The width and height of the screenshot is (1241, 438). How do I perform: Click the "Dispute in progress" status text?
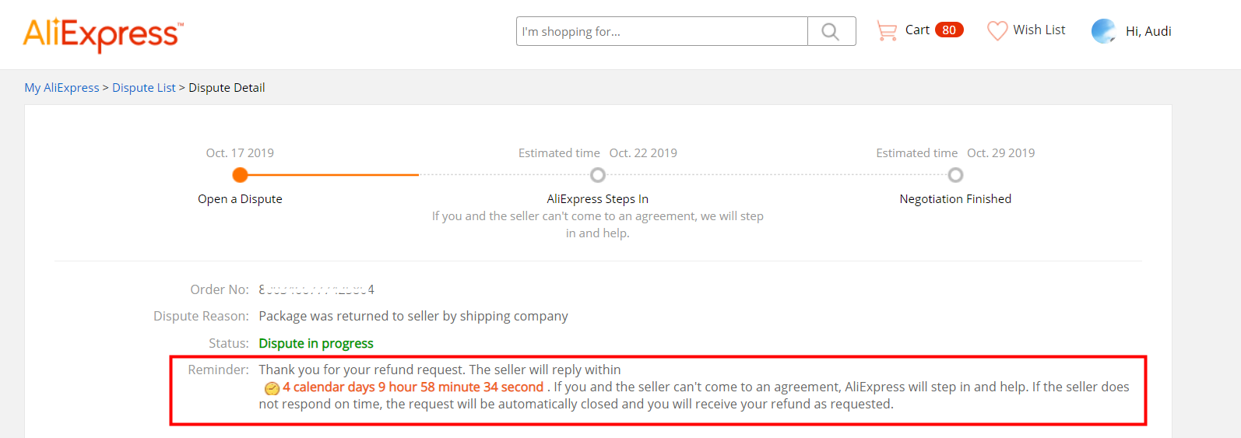[316, 344]
